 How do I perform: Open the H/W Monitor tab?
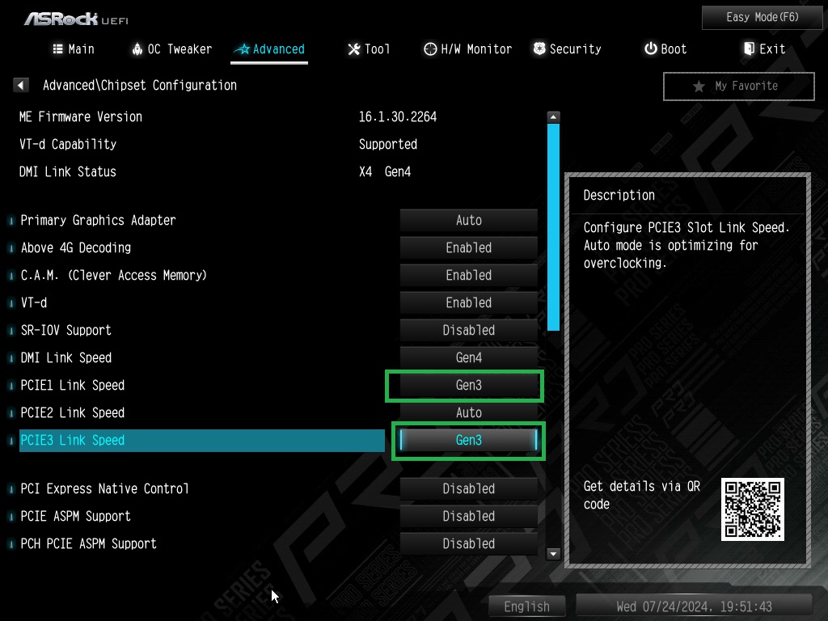tap(468, 49)
